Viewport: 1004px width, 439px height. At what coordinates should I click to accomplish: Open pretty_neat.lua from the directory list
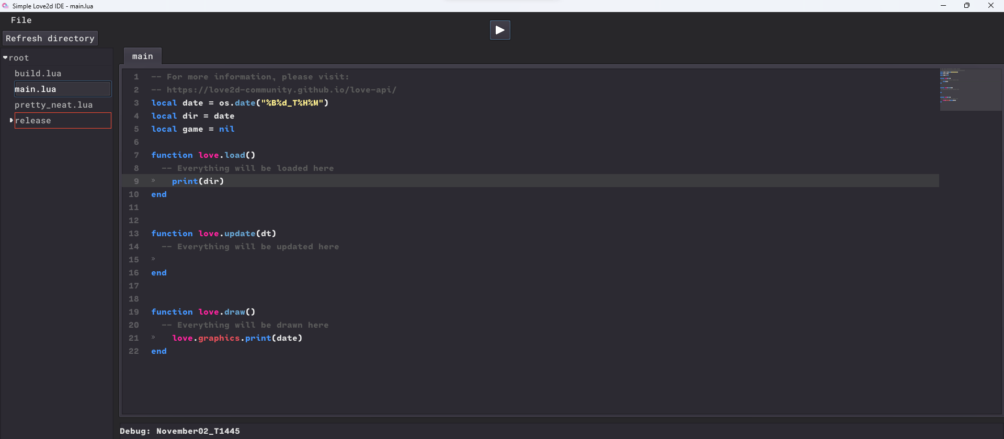tap(53, 105)
